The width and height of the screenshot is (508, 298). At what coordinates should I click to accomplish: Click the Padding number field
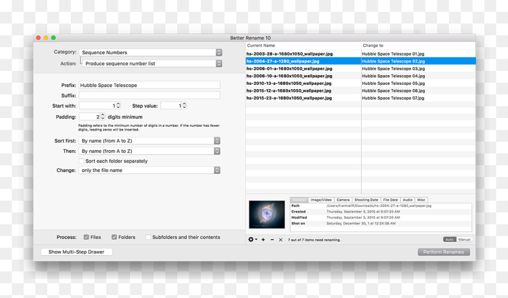click(x=90, y=117)
